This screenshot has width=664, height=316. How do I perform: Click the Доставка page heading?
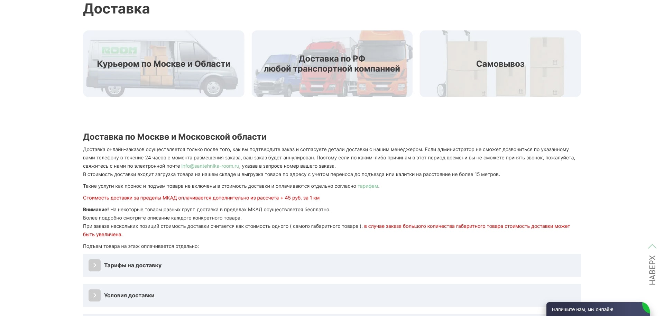coord(116,9)
